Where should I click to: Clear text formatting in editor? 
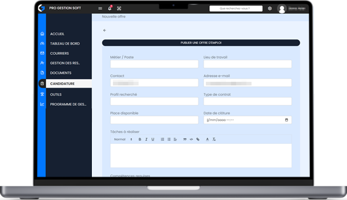(x=214, y=139)
